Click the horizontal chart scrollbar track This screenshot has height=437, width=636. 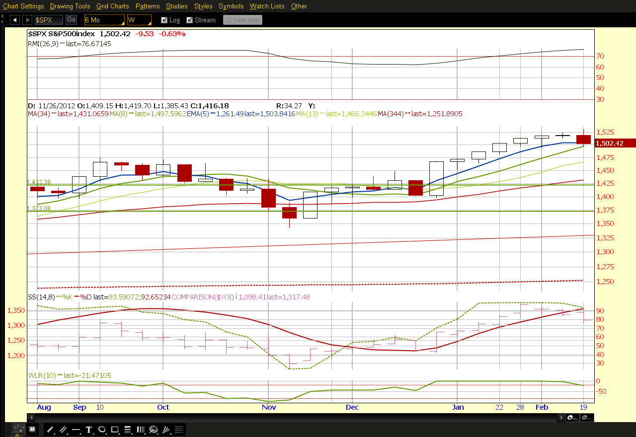(297, 418)
